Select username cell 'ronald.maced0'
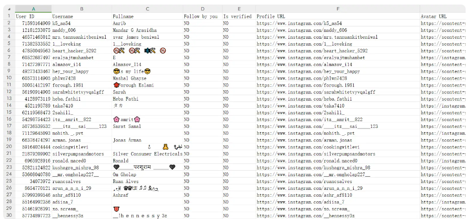Viewport: 467px width, 219px height. [x=81, y=161]
